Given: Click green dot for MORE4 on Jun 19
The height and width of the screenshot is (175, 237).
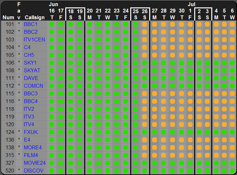Looking at the screenshot, I should [80, 147].
